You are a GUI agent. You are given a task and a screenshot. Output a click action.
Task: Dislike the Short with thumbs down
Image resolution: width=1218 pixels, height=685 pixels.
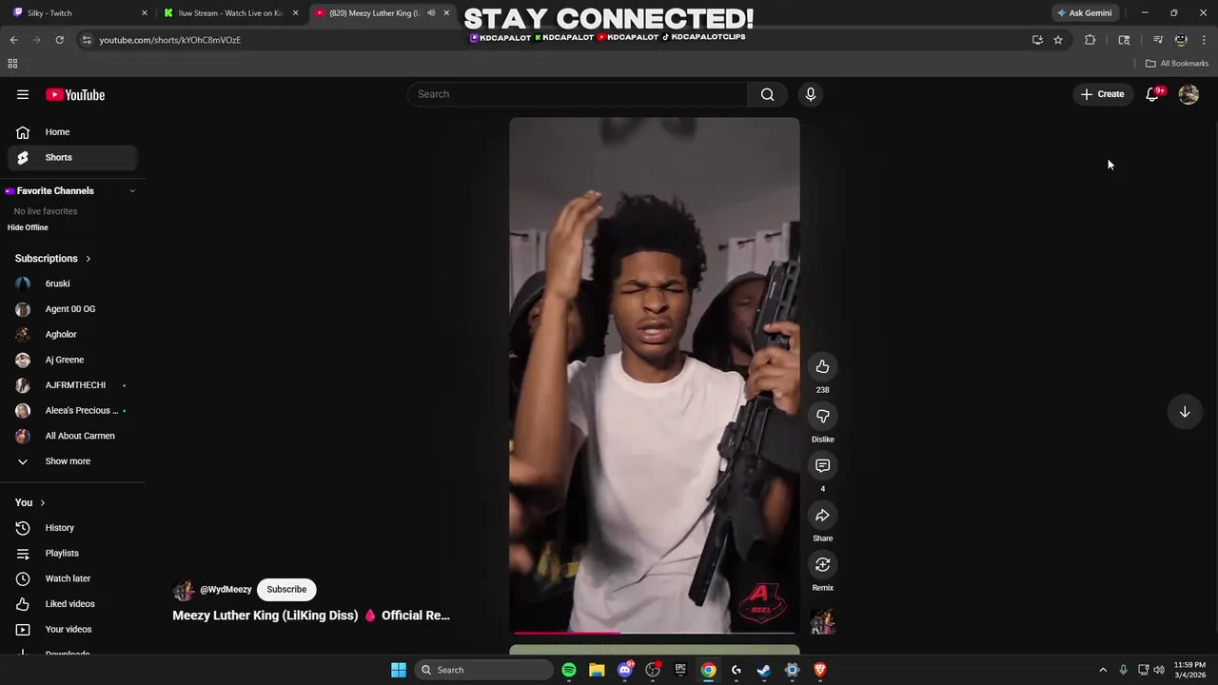tap(823, 417)
